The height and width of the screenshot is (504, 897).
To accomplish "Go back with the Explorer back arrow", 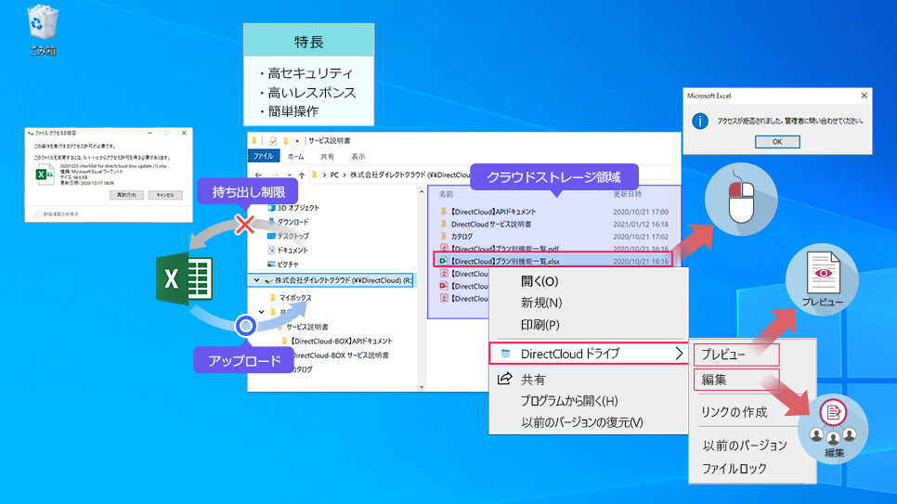I will click(x=258, y=175).
